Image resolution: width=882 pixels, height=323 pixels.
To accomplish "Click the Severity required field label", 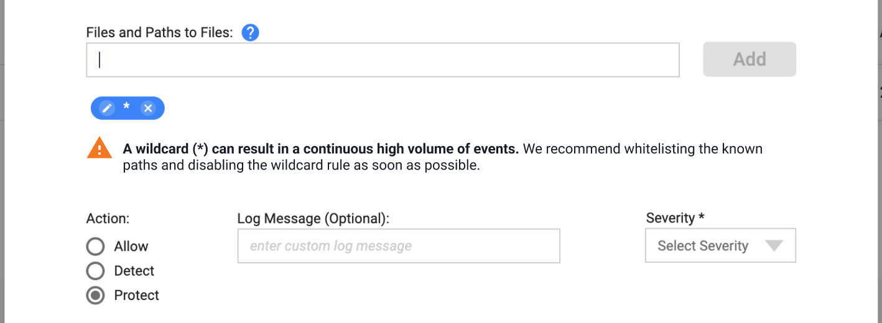I will [x=675, y=218].
